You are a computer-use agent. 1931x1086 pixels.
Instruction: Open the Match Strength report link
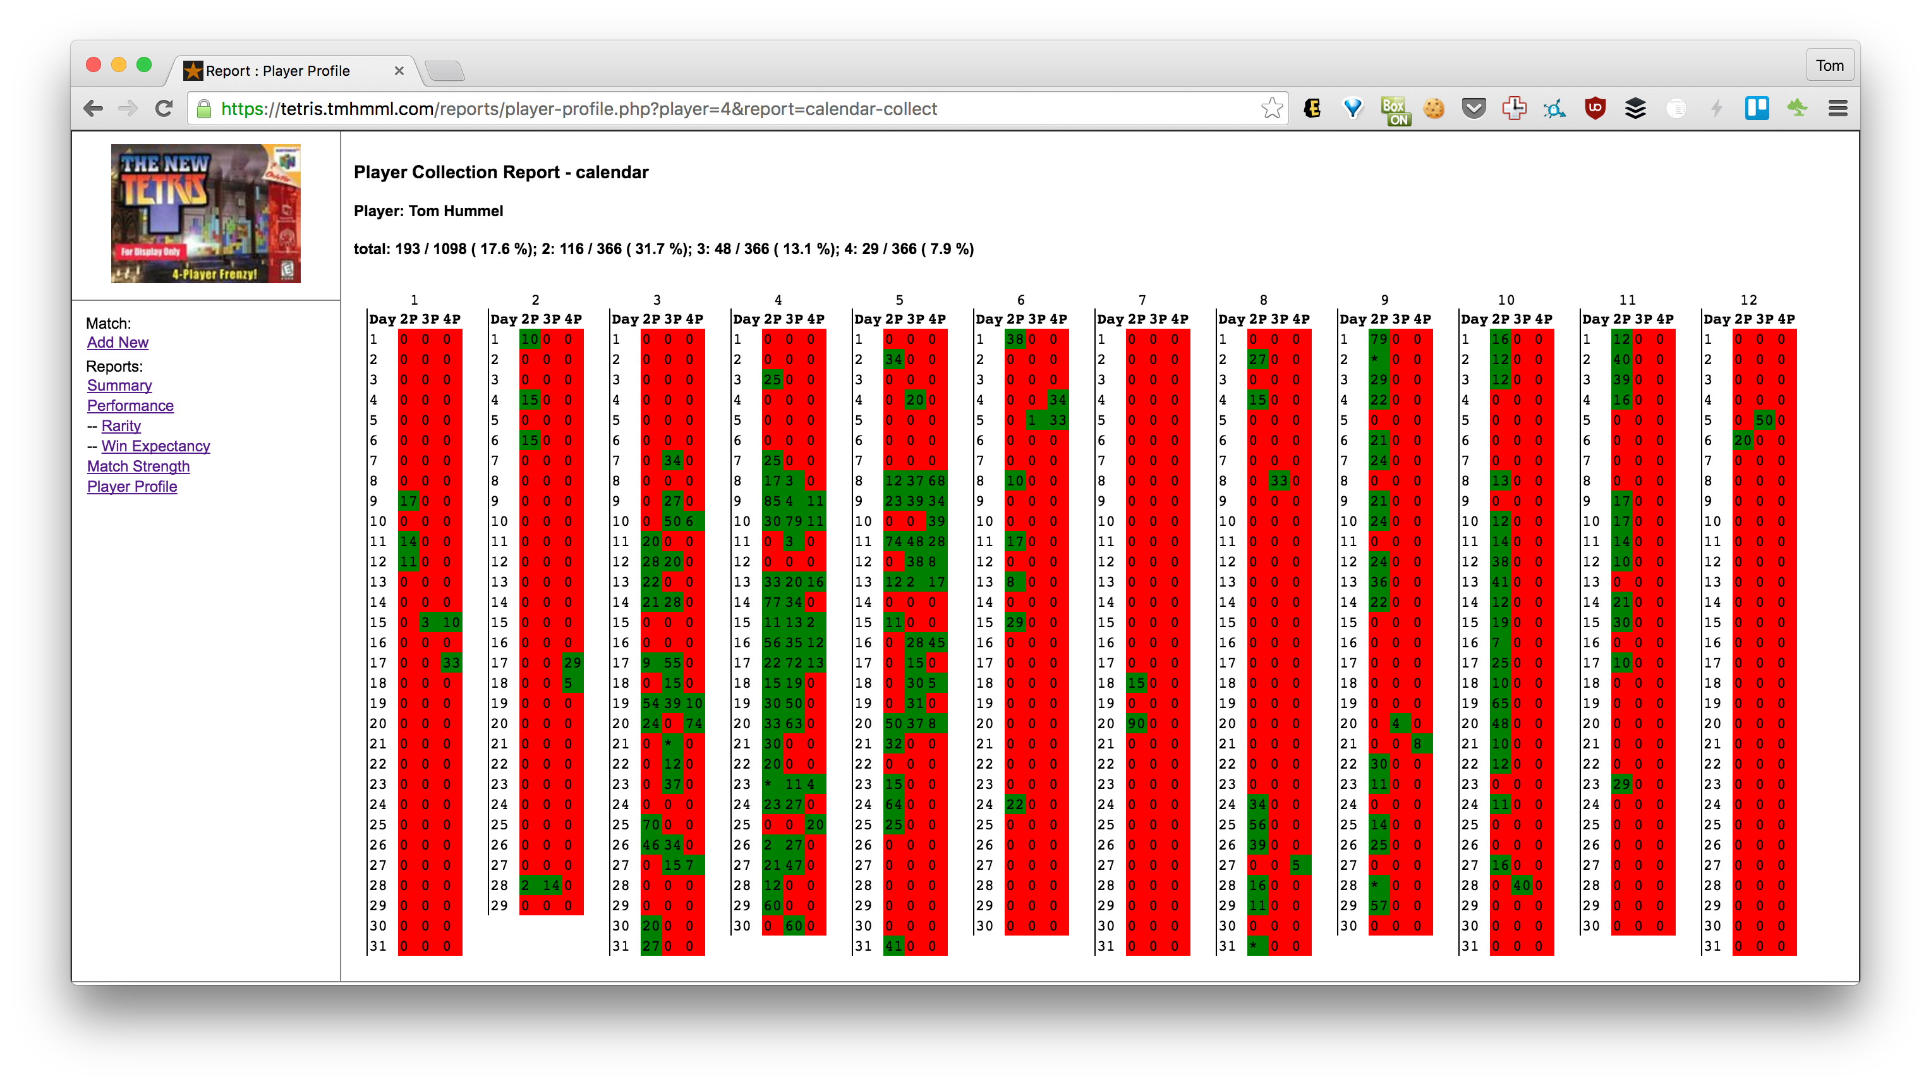(138, 467)
